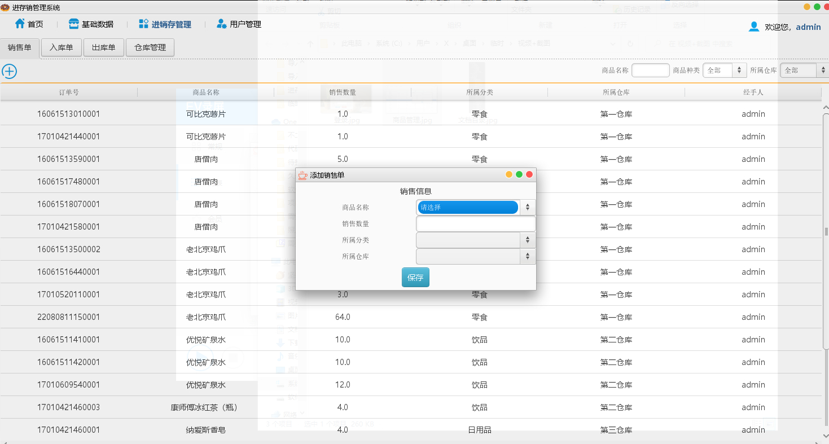Expand the 商品种类 filter dropdown

click(x=739, y=70)
